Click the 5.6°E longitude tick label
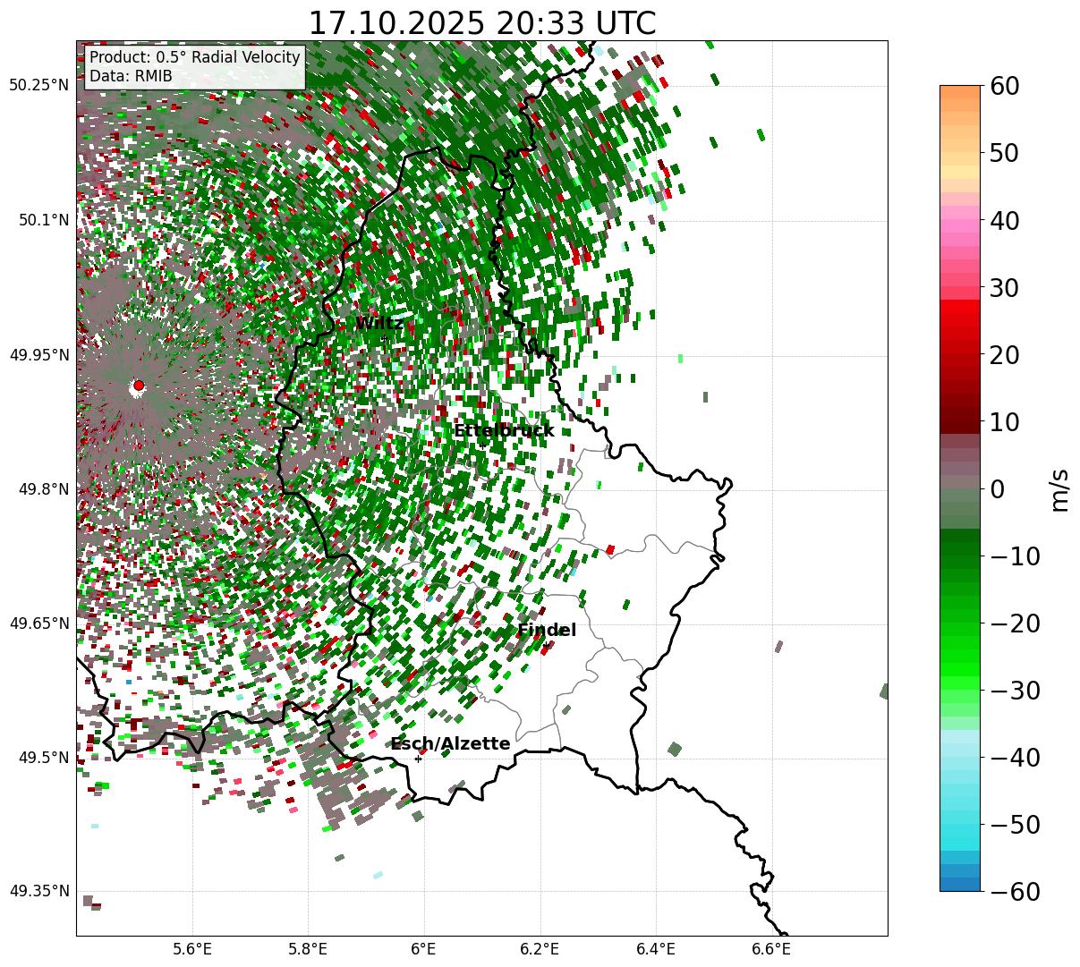The height and width of the screenshot is (967, 1080). tap(192, 948)
